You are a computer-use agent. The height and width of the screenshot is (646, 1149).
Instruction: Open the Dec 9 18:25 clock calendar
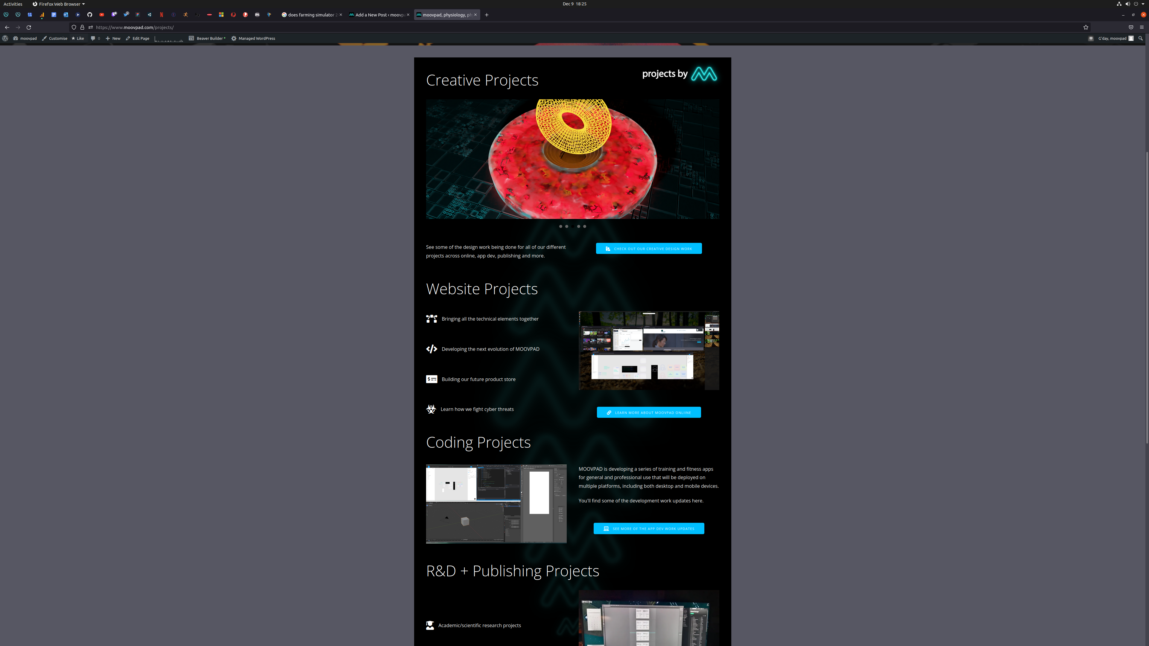574,4
